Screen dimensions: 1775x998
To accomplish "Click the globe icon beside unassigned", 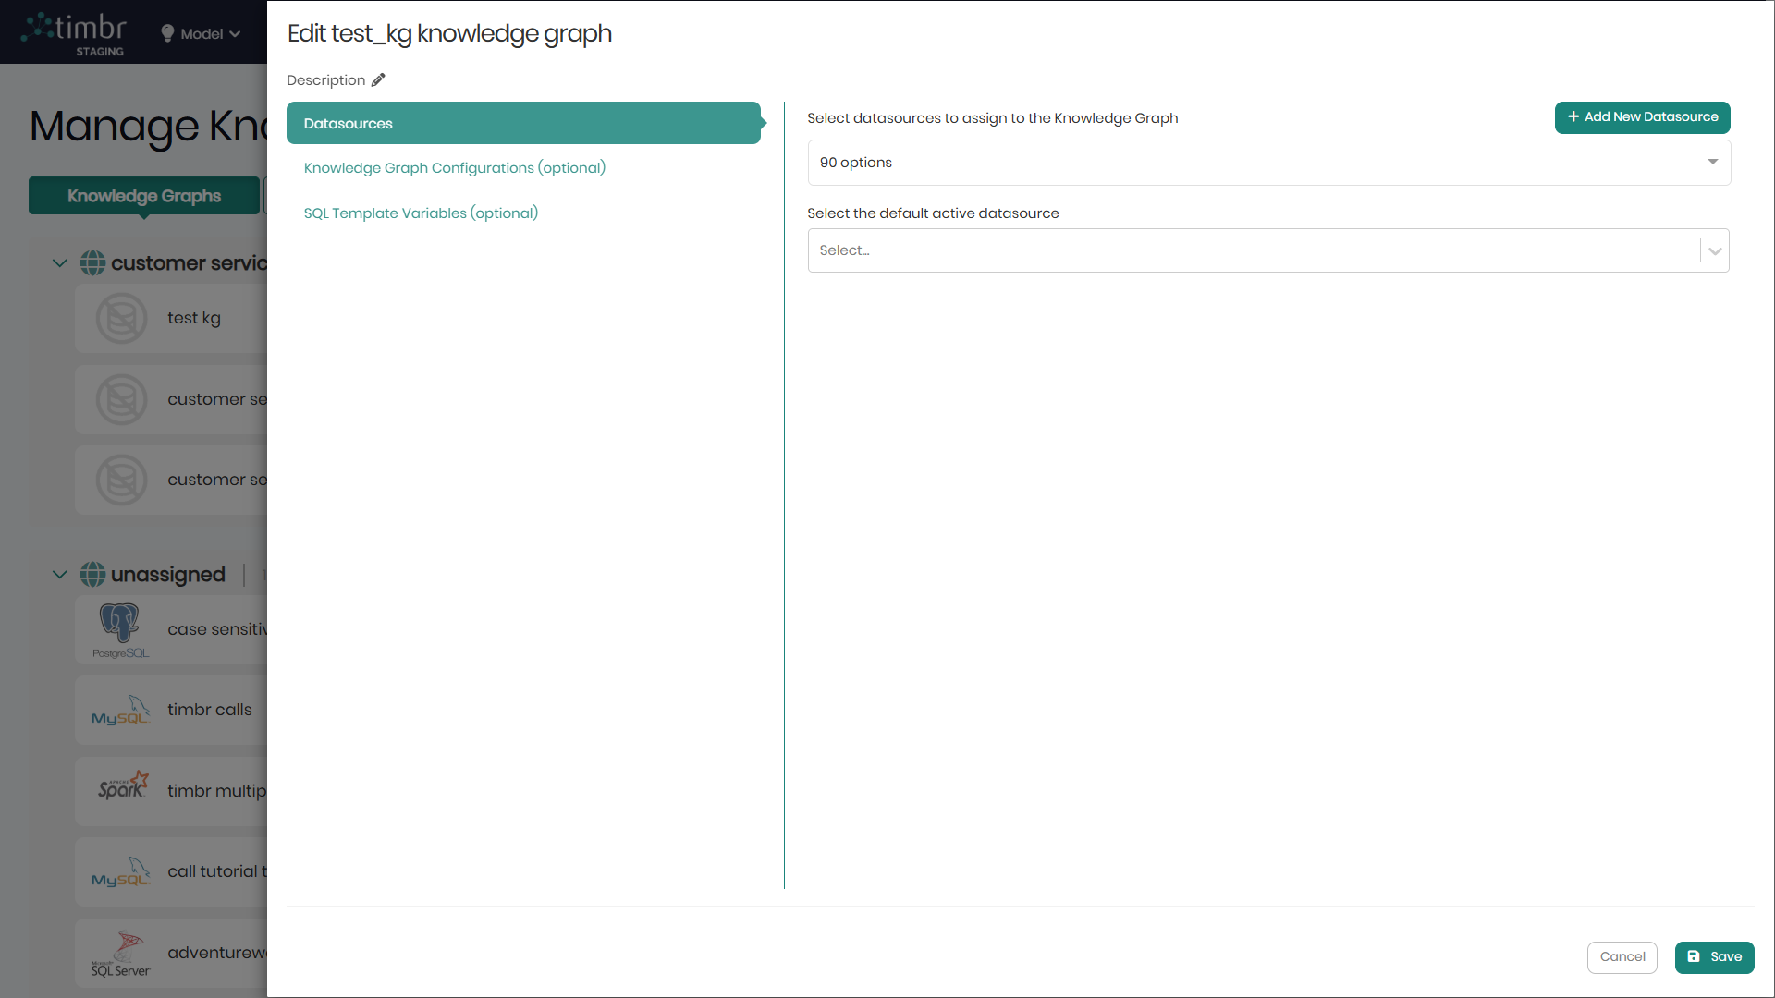I will pos(92,575).
